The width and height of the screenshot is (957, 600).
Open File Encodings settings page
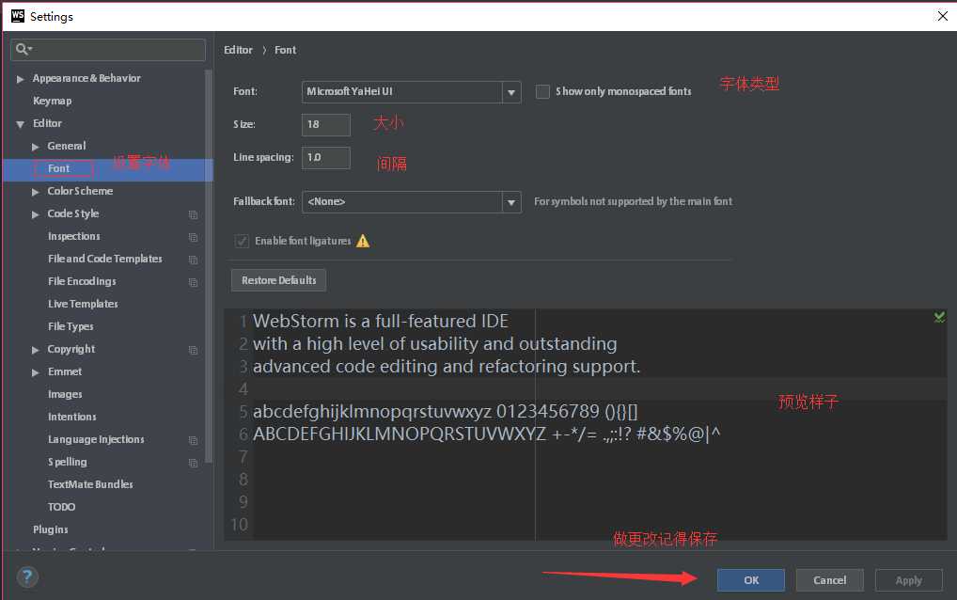coord(82,281)
